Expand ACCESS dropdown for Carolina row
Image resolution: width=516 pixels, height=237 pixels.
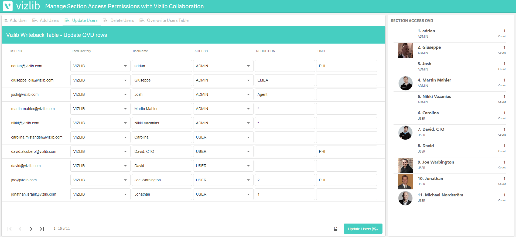pyautogui.click(x=223, y=137)
